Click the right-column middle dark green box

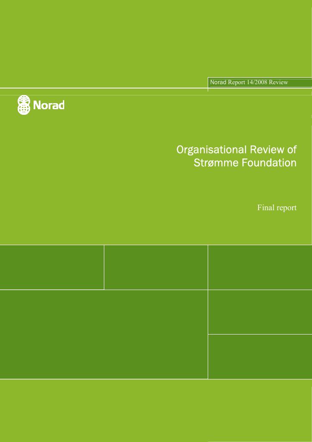(x=260, y=312)
